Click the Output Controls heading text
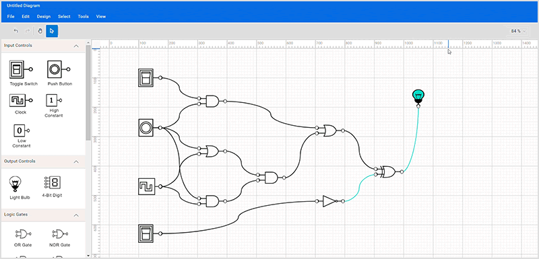 [x=20, y=161]
